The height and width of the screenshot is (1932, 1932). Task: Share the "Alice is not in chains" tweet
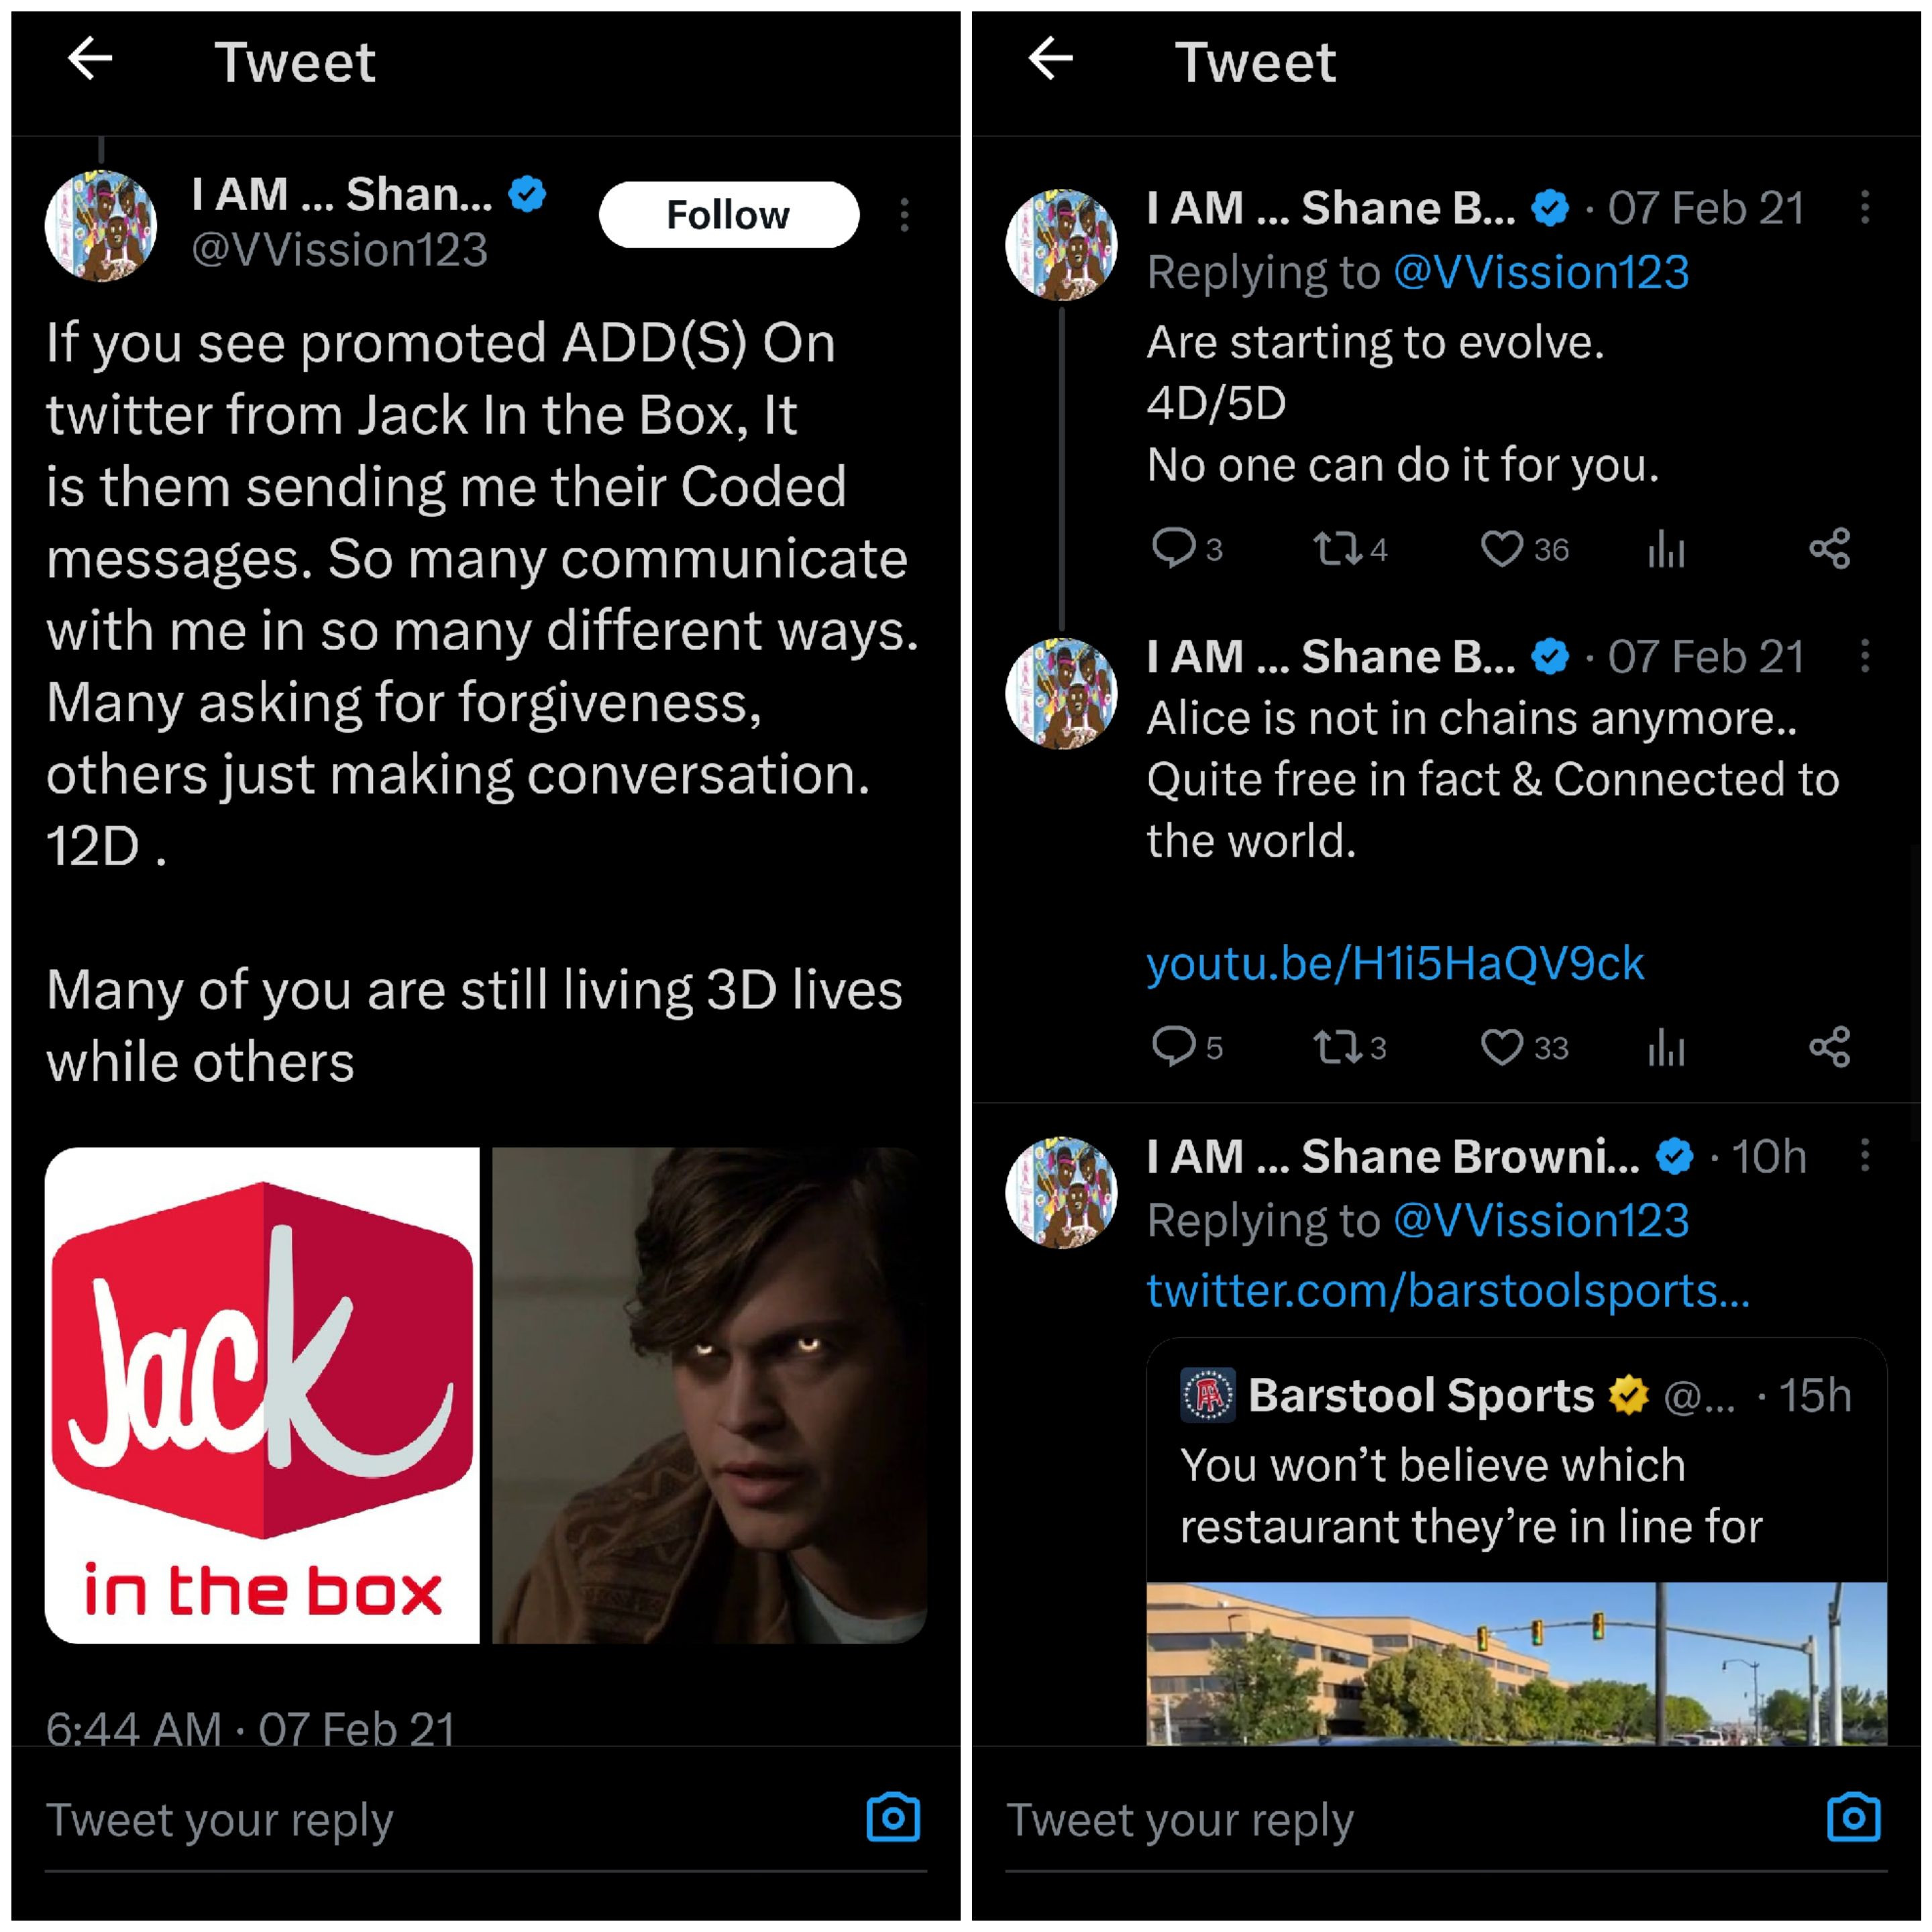(x=1829, y=1047)
